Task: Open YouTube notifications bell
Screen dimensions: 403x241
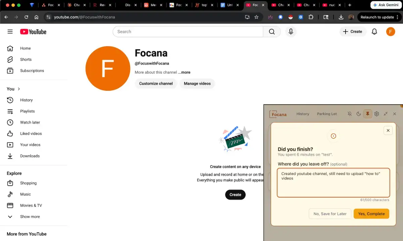Action: pyautogui.click(x=374, y=32)
